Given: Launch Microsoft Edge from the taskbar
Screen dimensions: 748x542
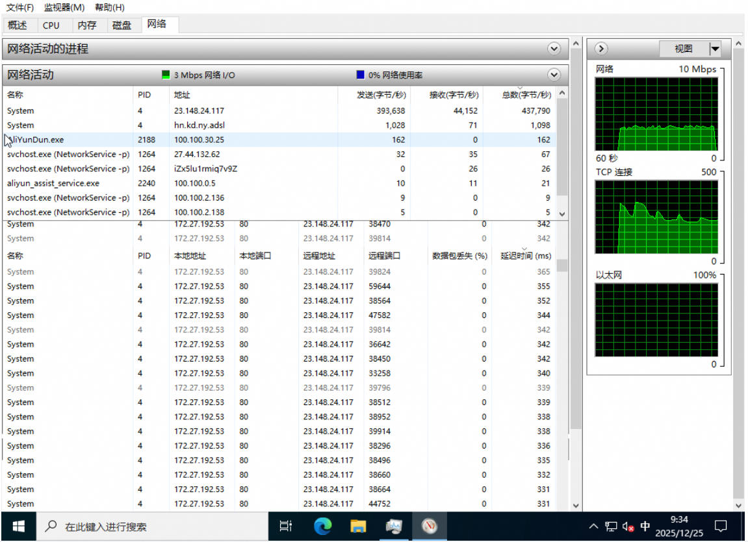Looking at the screenshot, I should pyautogui.click(x=322, y=526).
